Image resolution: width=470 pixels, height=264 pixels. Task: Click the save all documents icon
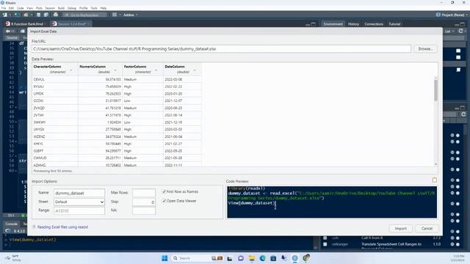tap(46, 15)
